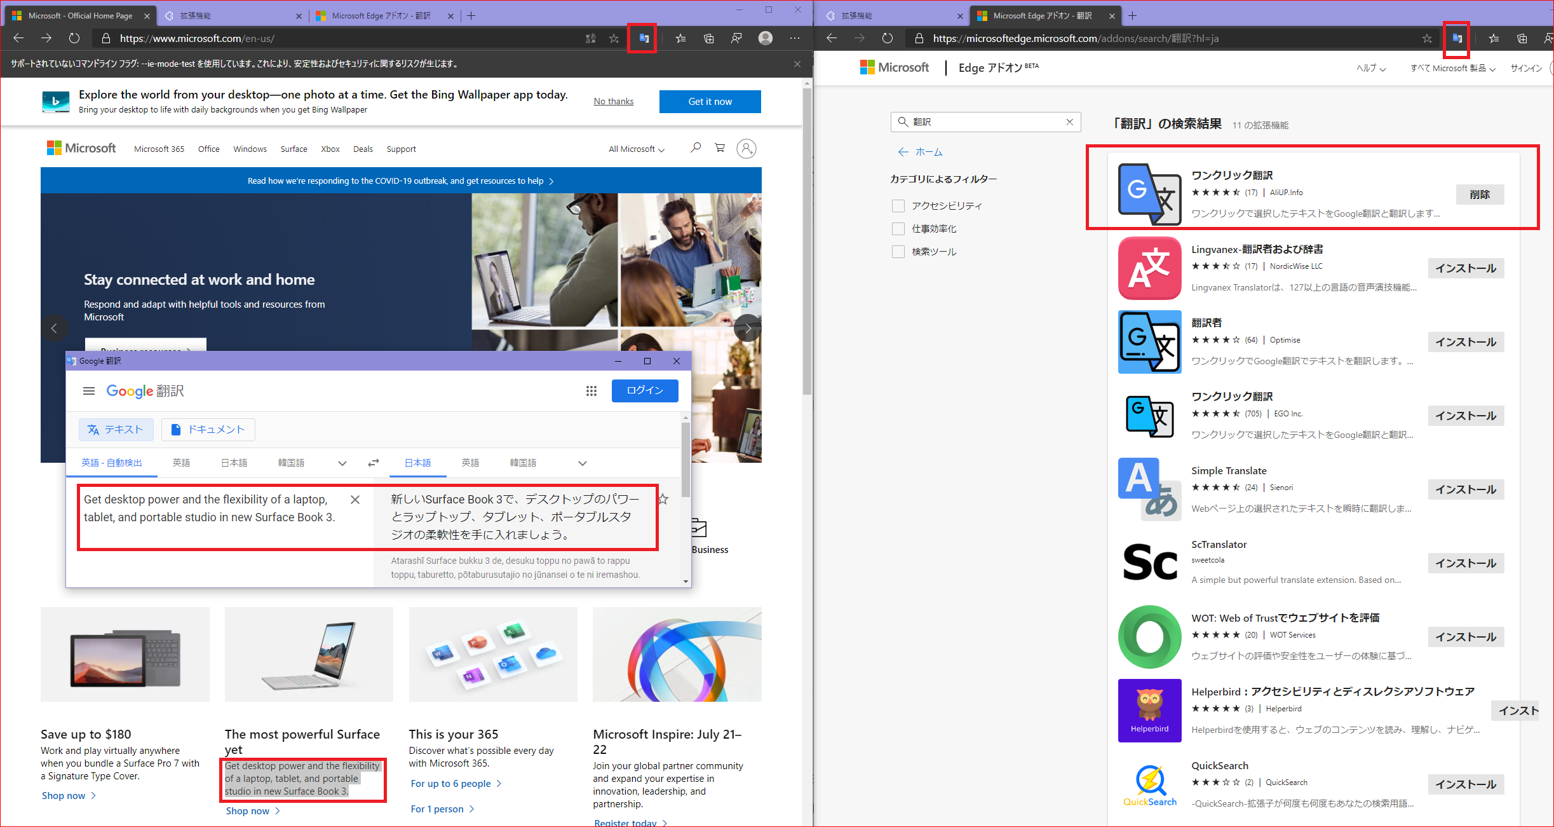1554x827 pixels.
Task: Clear the source text in Google Translate
Action: pos(355,500)
